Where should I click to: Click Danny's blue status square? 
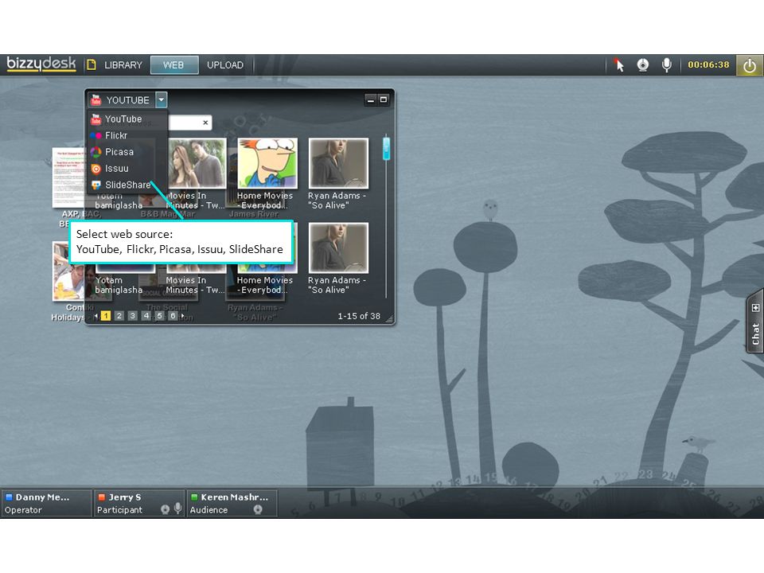9,497
